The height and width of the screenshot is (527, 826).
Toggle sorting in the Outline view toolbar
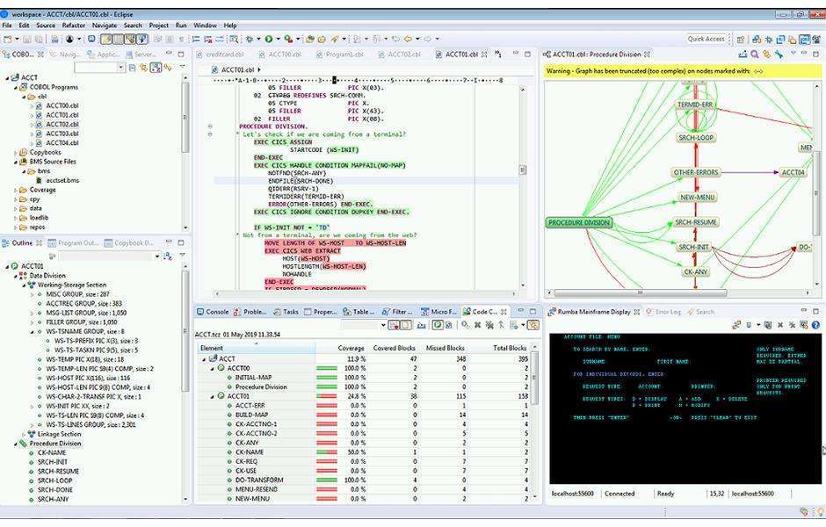point(167,255)
